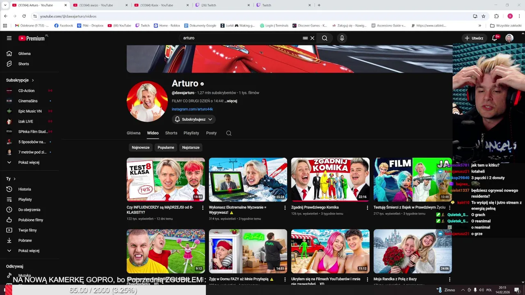Select the Najstarsze sort chip
Screen dimensions: 525x295
[191, 147]
